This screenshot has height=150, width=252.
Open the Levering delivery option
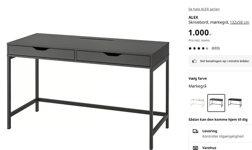click(x=220, y=133)
